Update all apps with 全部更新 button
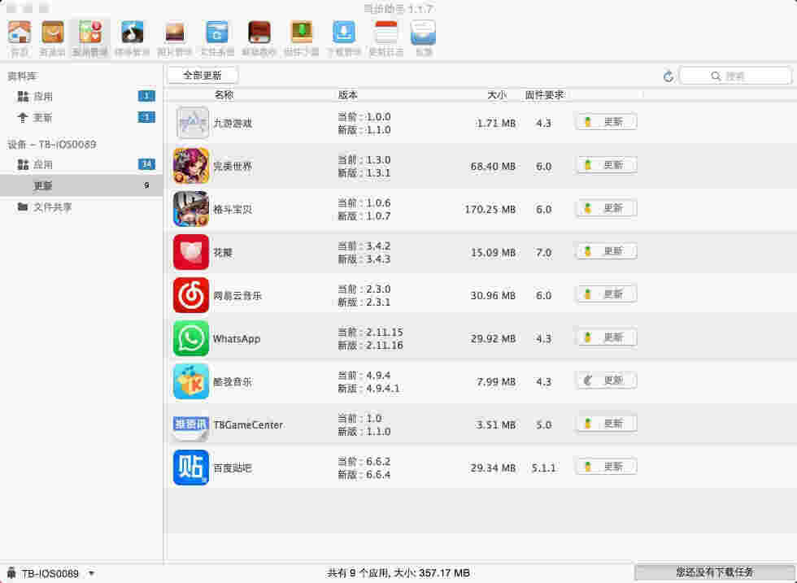797x583 pixels. pos(203,76)
